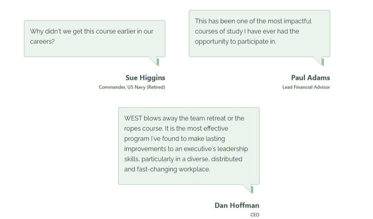The width and height of the screenshot is (373, 219).
Task: Click the 'Commander, US Navy (Retired)' title
Action: click(132, 87)
